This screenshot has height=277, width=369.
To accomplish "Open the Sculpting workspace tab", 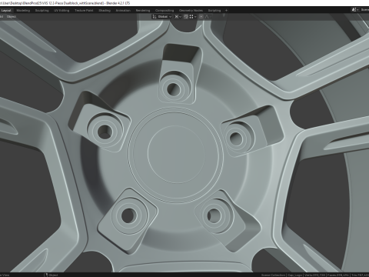I will click(42, 11).
